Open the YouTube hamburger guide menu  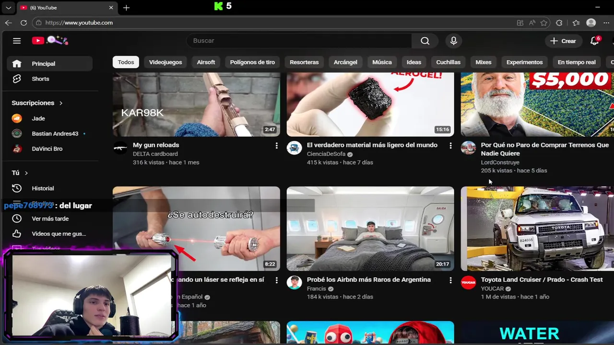point(17,41)
